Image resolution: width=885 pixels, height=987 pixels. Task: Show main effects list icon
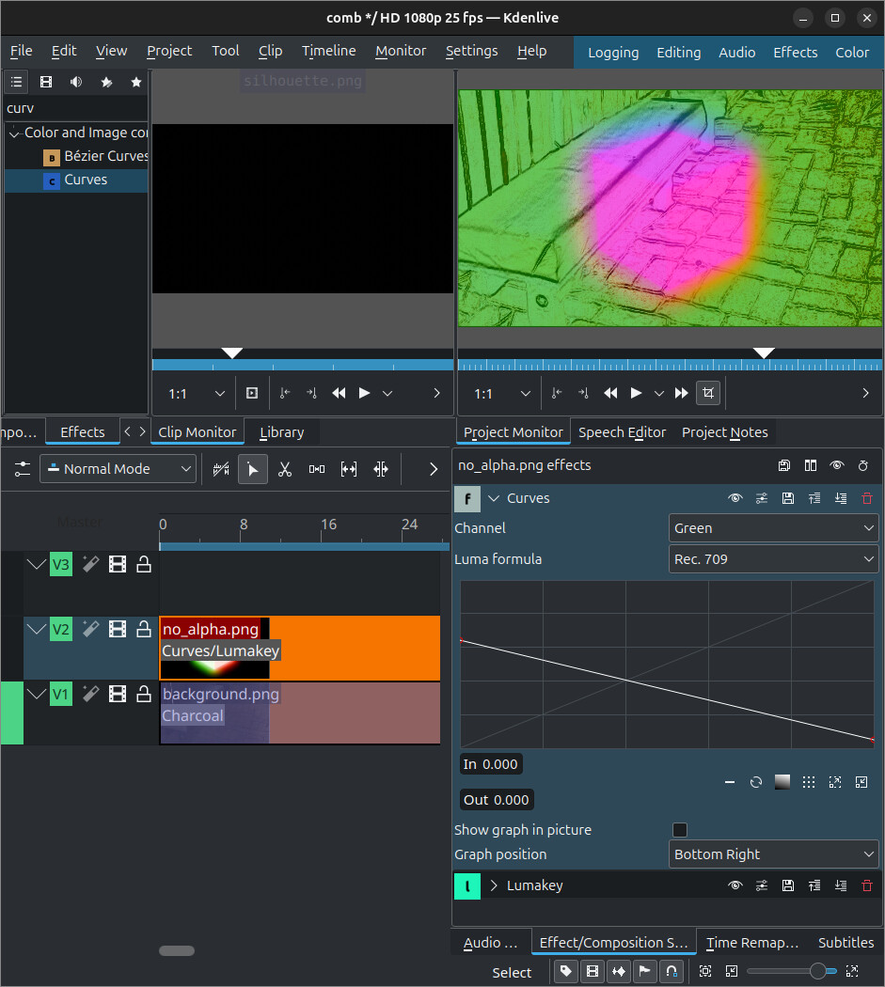pos(16,82)
